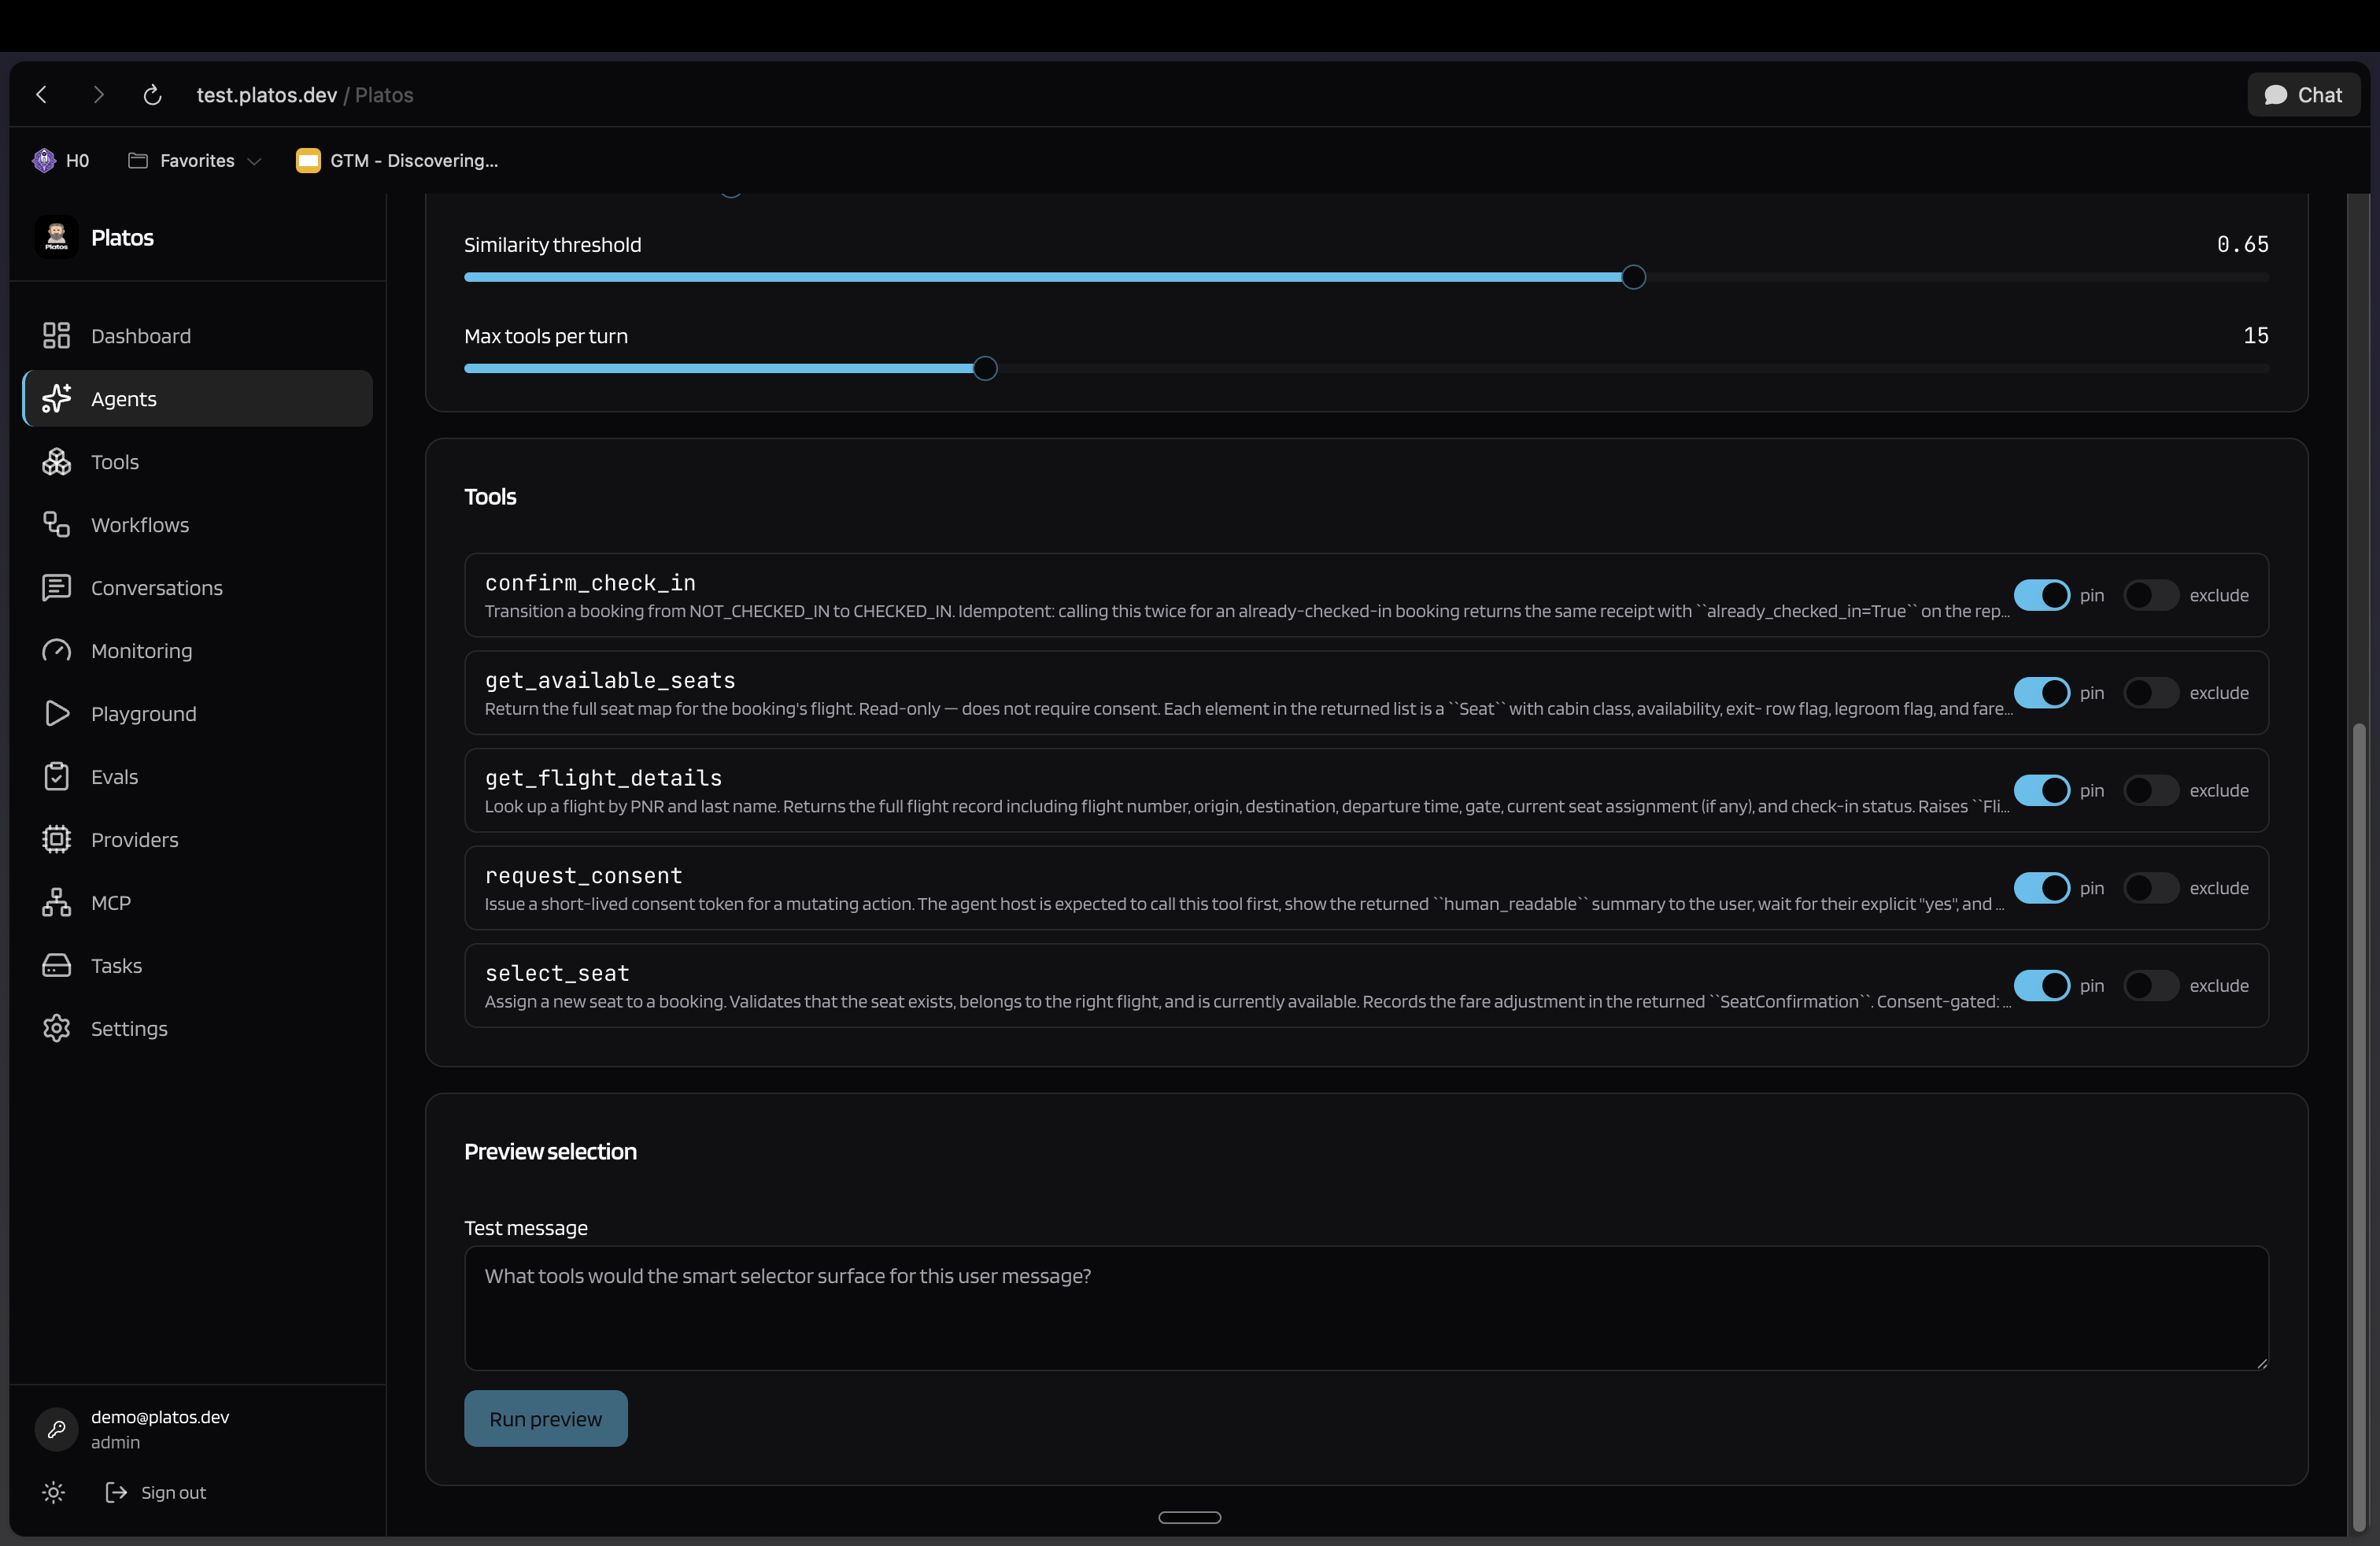Open the Monitoring gauge icon
The height and width of the screenshot is (1546, 2380).
pos(56,651)
